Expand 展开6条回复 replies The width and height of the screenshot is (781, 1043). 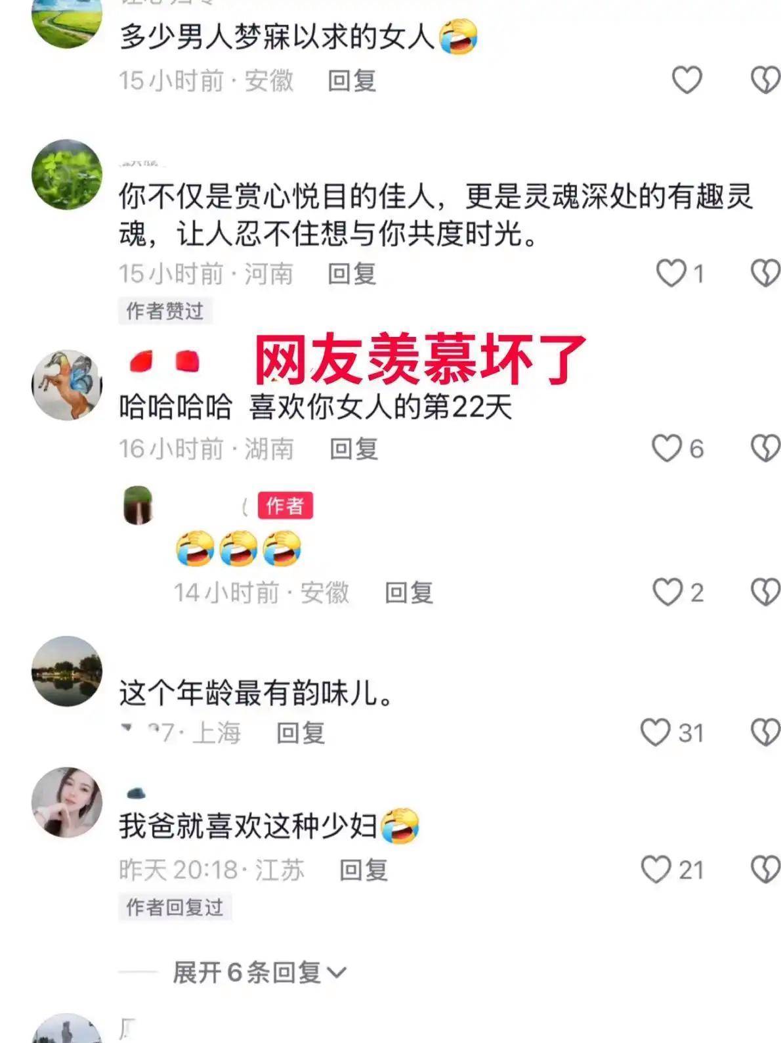pyautogui.click(x=259, y=972)
